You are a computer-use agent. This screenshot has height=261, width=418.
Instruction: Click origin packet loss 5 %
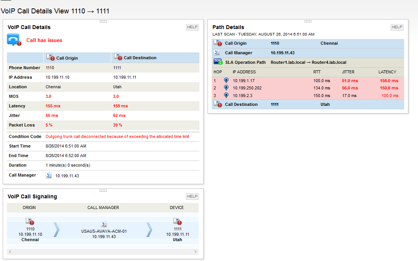coord(49,125)
